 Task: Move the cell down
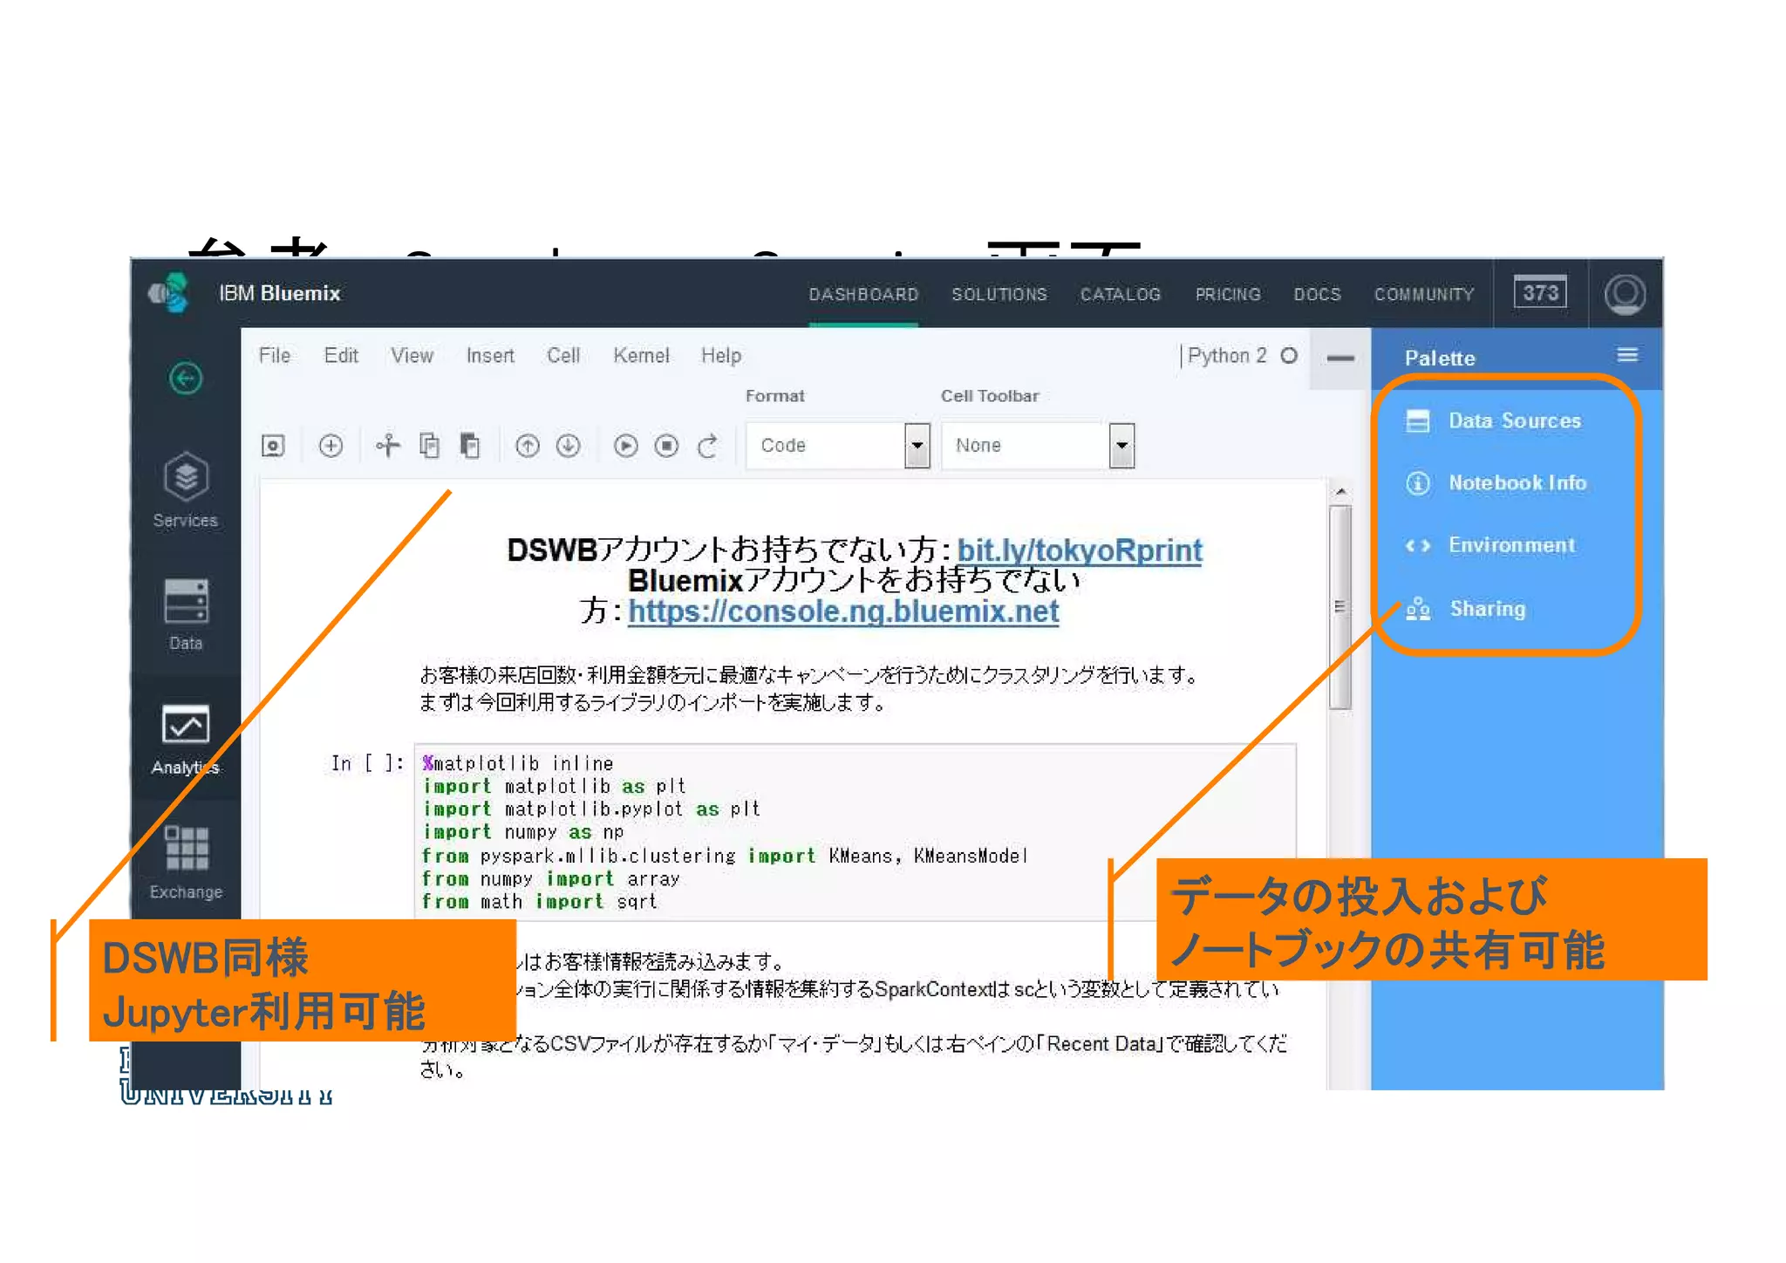tap(569, 446)
